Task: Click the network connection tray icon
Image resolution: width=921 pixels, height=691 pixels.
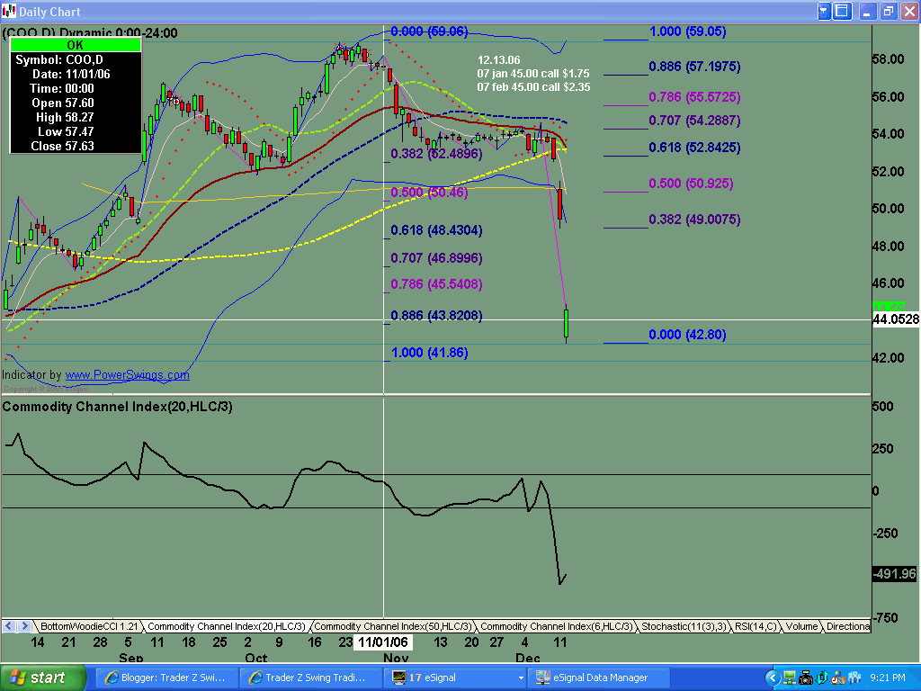Action: pyautogui.click(x=790, y=678)
